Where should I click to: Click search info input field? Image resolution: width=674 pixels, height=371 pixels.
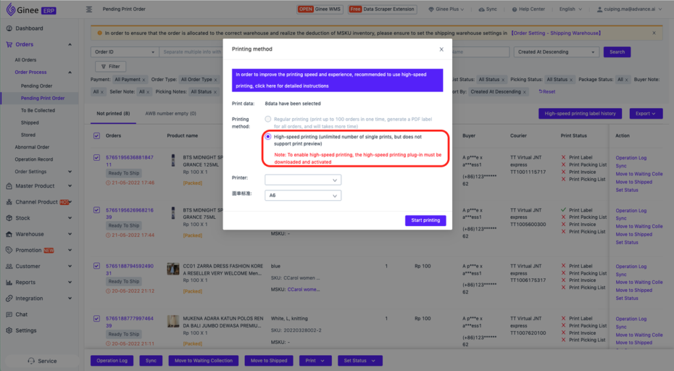click(x=192, y=52)
